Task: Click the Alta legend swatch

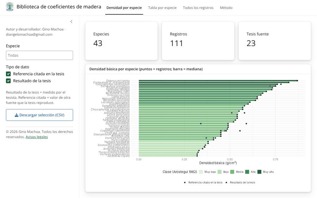Action: (x=247, y=172)
